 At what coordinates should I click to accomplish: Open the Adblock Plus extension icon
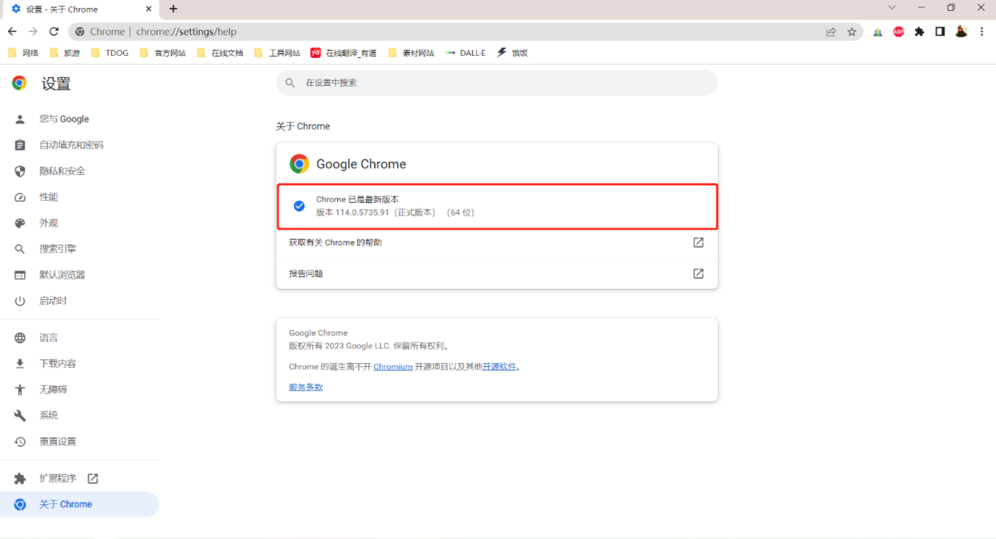point(897,32)
